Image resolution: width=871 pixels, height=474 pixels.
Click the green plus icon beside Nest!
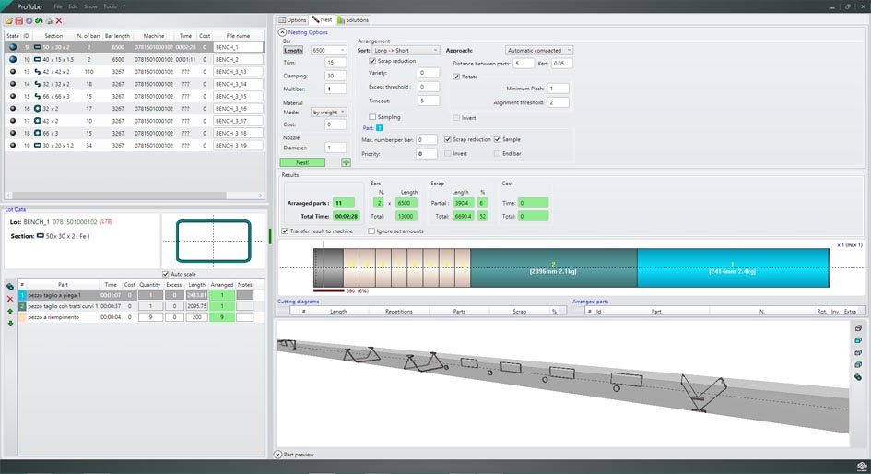347,162
